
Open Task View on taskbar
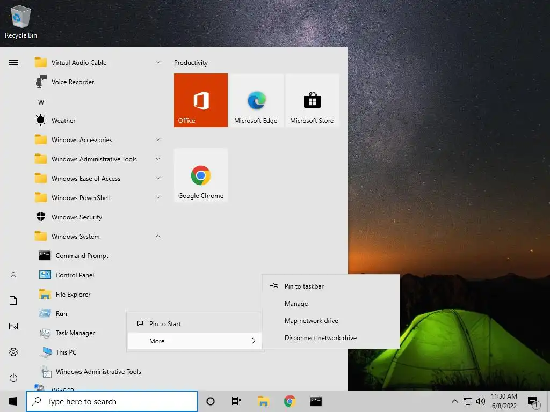pos(236,401)
